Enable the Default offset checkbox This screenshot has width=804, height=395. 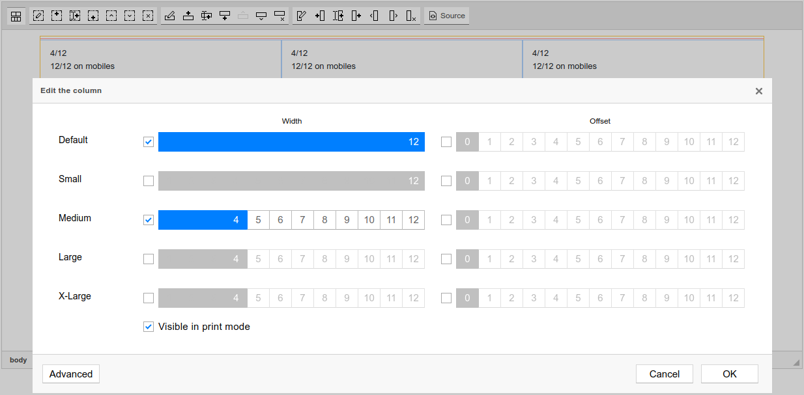(446, 142)
